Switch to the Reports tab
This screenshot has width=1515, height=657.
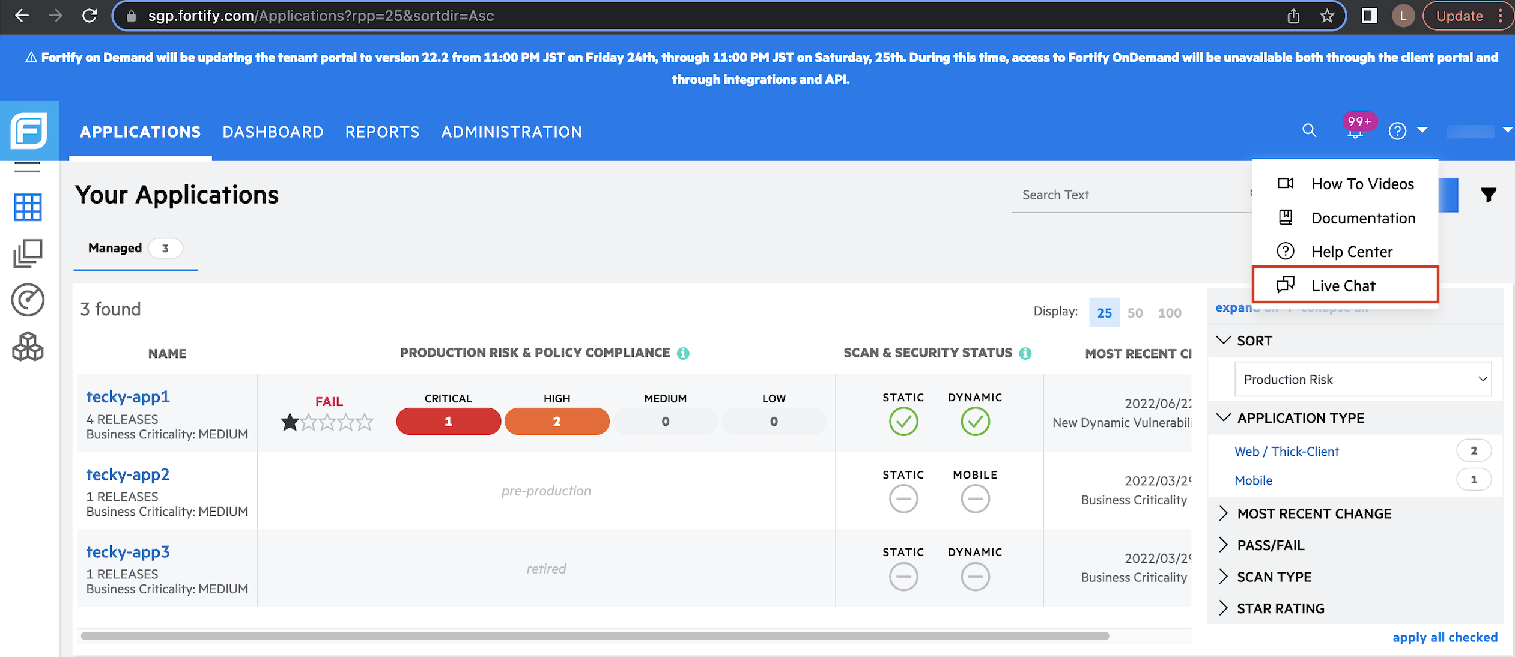pos(382,132)
